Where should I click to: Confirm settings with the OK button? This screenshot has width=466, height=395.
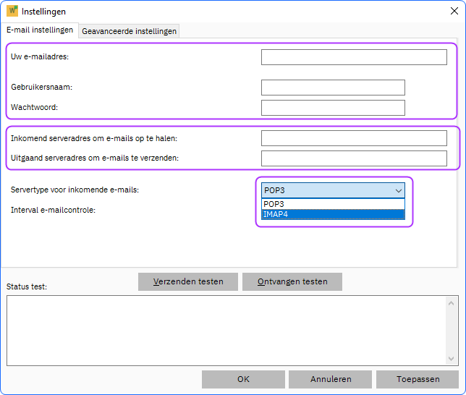tap(243, 379)
